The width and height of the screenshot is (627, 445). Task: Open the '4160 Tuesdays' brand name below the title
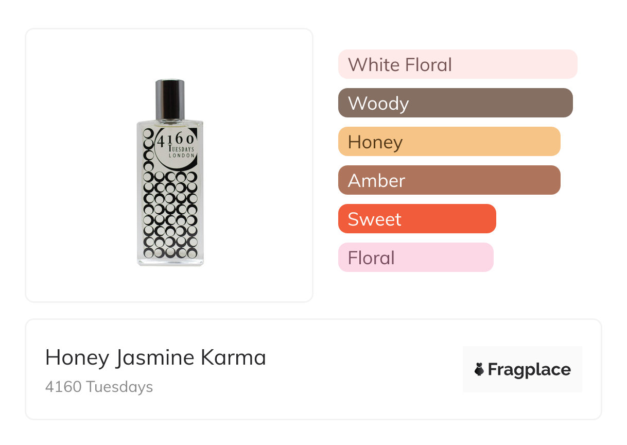[99, 387]
